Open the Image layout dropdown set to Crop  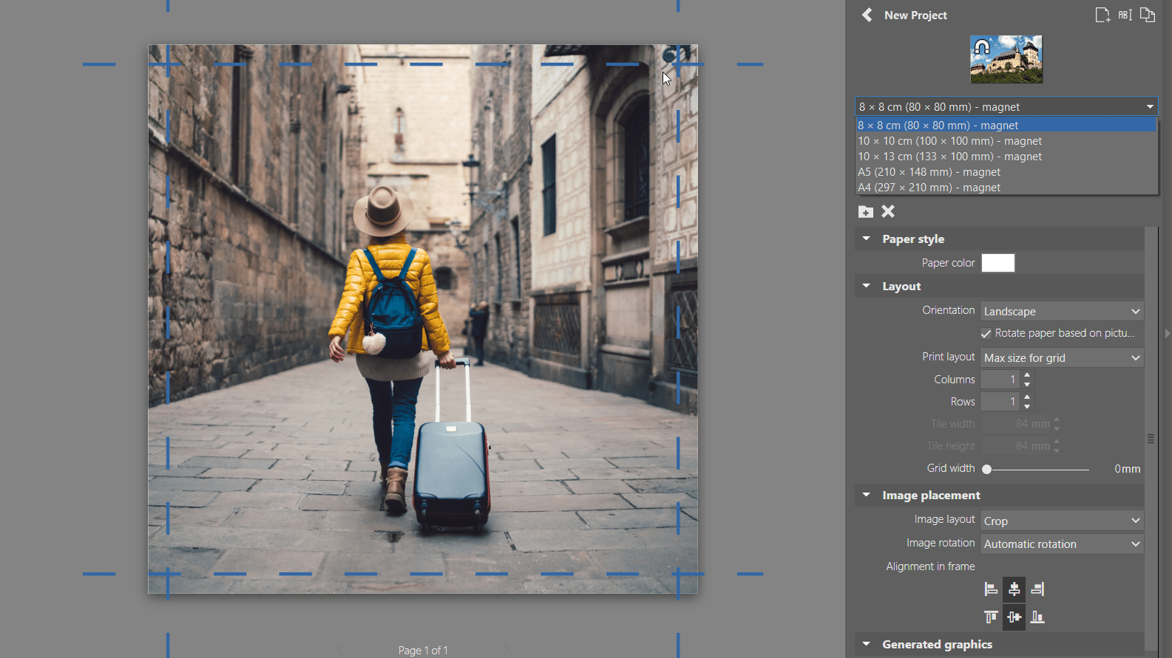click(1062, 521)
